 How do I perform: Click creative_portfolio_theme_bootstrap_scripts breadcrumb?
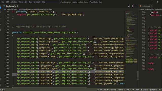36,10
